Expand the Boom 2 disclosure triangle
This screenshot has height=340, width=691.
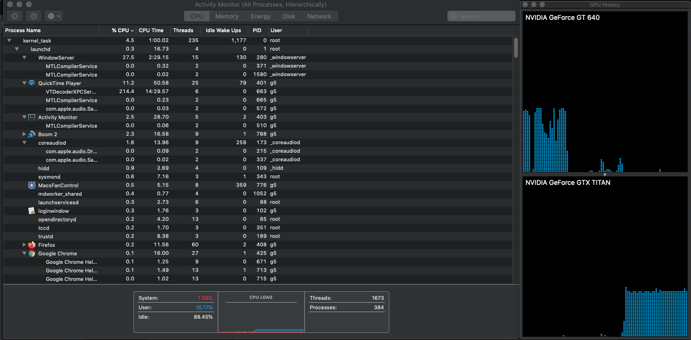(x=24, y=134)
